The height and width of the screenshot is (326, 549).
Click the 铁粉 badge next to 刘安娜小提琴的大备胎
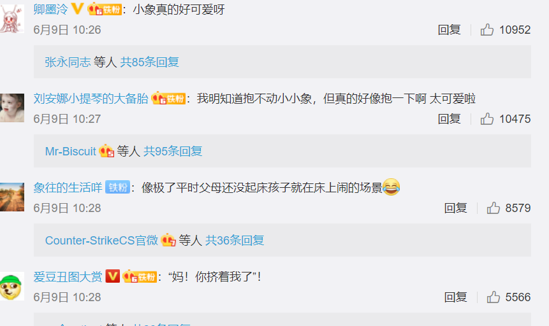click(x=168, y=98)
